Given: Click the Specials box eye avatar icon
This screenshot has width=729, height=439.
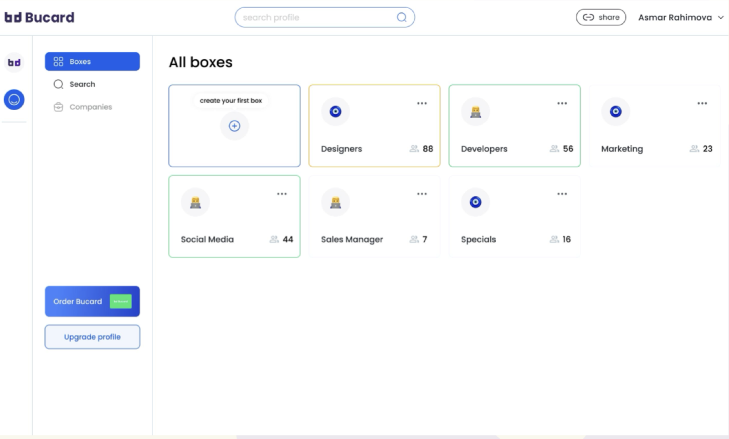Looking at the screenshot, I should pos(475,202).
